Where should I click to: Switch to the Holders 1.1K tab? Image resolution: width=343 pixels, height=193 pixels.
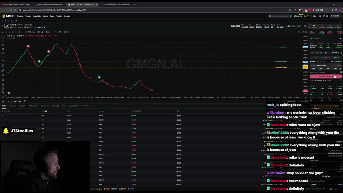coord(33,106)
